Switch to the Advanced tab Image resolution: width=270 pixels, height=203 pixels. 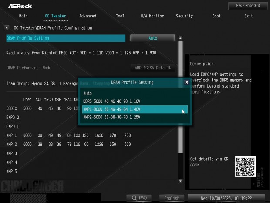(88, 16)
